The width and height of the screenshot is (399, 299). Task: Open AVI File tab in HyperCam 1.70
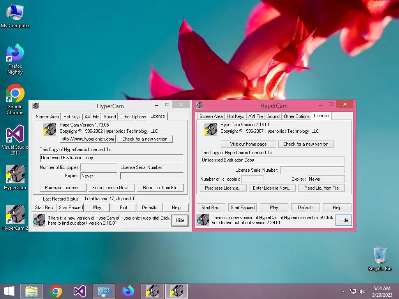tap(92, 117)
